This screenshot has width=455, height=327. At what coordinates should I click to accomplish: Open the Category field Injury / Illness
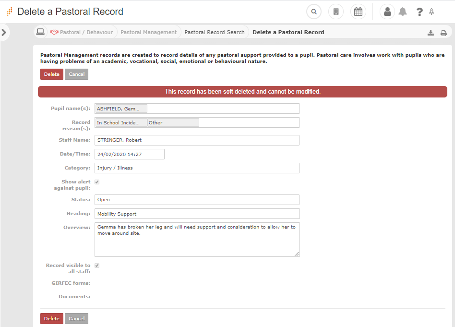tap(197, 168)
